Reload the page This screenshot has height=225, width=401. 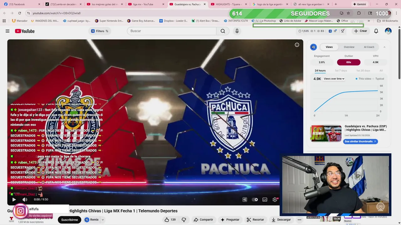pyautogui.click(x=19, y=13)
